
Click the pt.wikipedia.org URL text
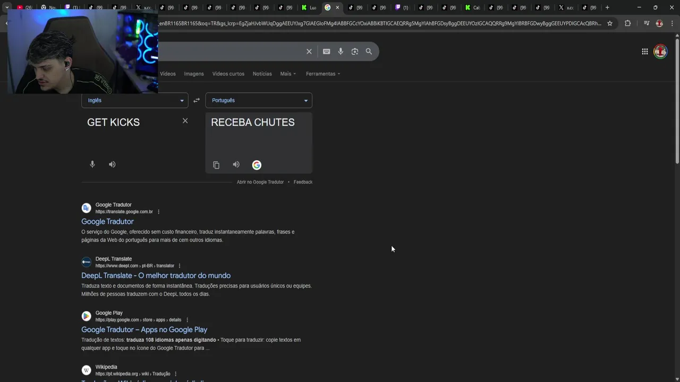[x=133, y=374]
